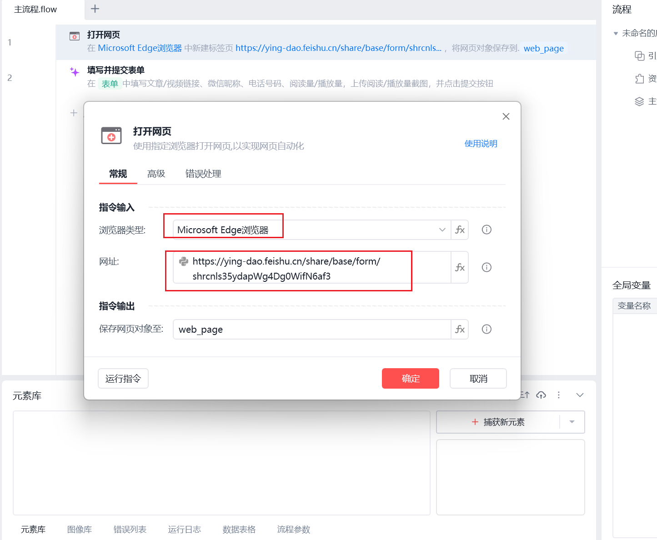
Task: Click 确定 button to confirm
Action: click(x=410, y=378)
